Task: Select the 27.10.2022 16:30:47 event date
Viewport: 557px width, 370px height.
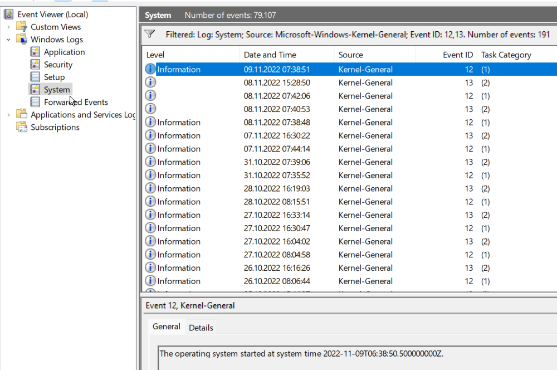Action: pyautogui.click(x=277, y=228)
